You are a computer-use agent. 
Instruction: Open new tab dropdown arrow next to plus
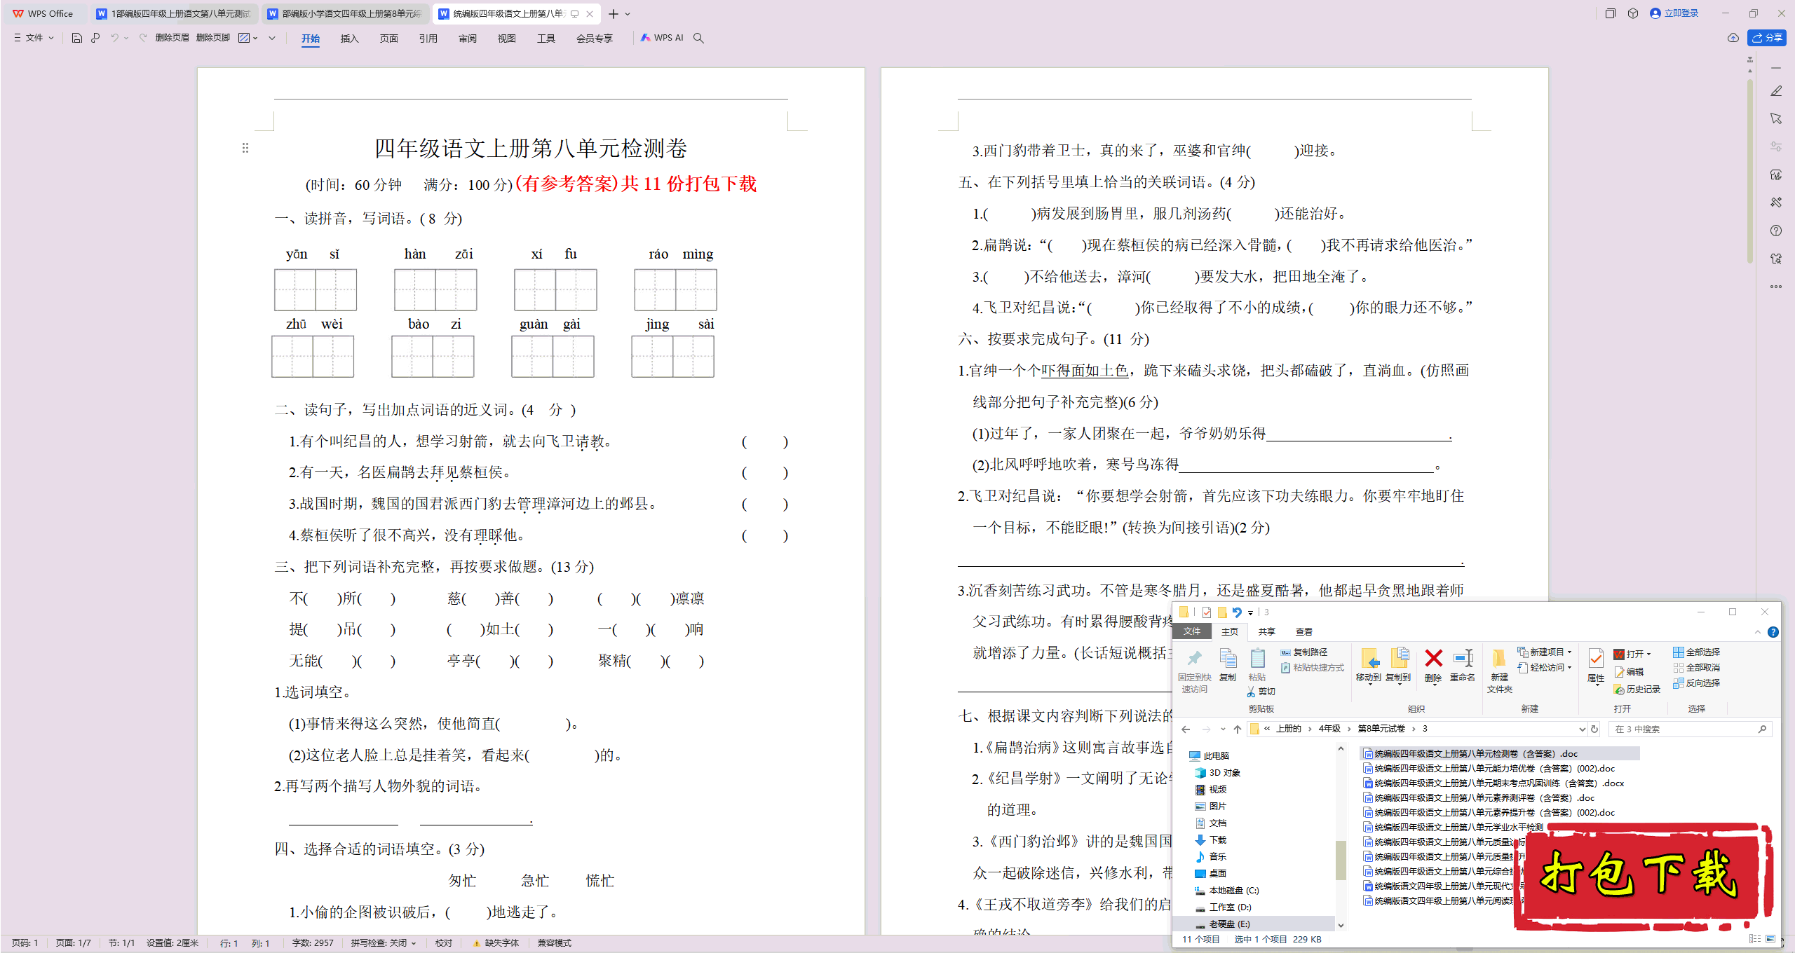628,14
